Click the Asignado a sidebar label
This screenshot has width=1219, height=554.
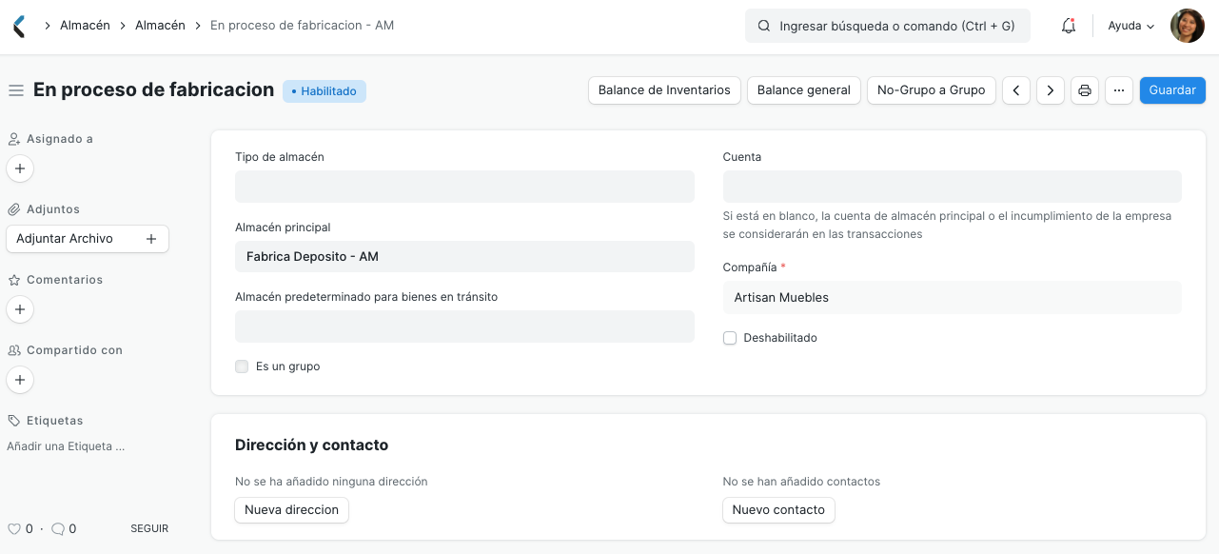coord(60,139)
